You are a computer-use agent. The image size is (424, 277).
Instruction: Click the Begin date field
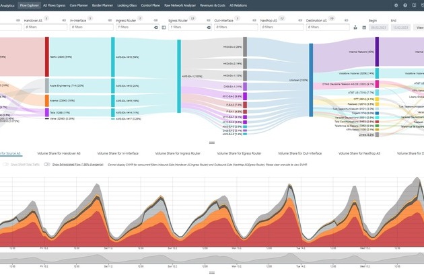click(378, 28)
